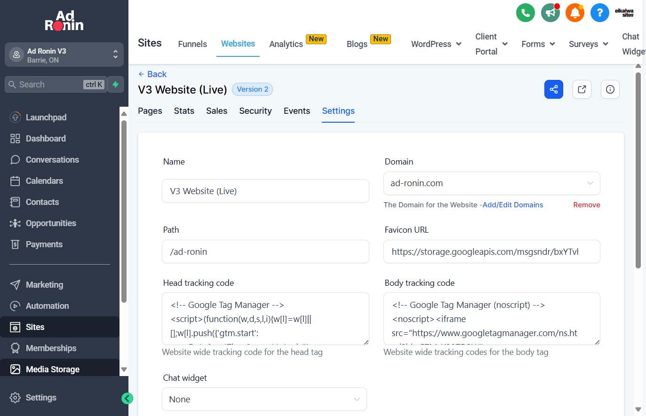Expand the WordPress dropdown menu
The height and width of the screenshot is (416, 646).
[x=436, y=44]
